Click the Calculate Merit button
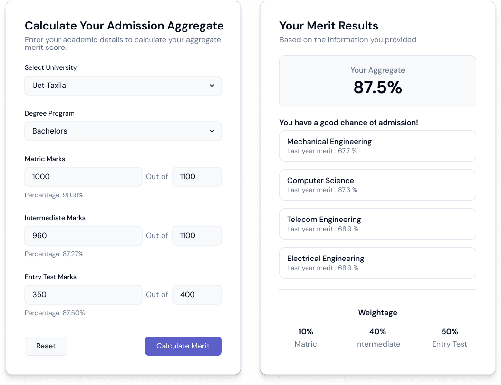 (x=183, y=346)
